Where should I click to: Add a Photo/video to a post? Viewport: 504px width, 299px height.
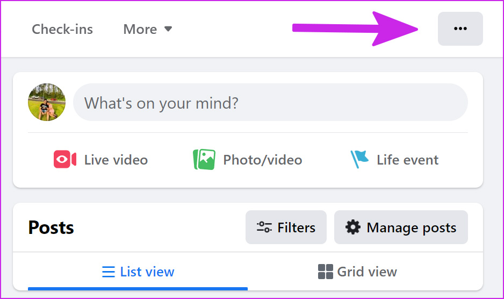pos(248,160)
